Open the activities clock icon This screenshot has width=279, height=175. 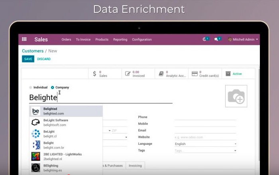tap(204, 39)
